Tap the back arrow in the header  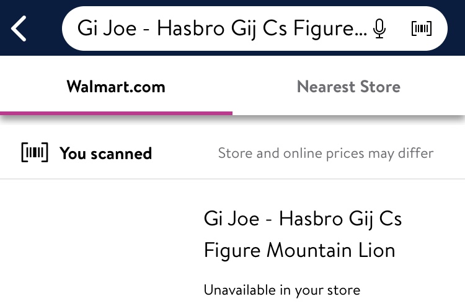[x=19, y=28]
